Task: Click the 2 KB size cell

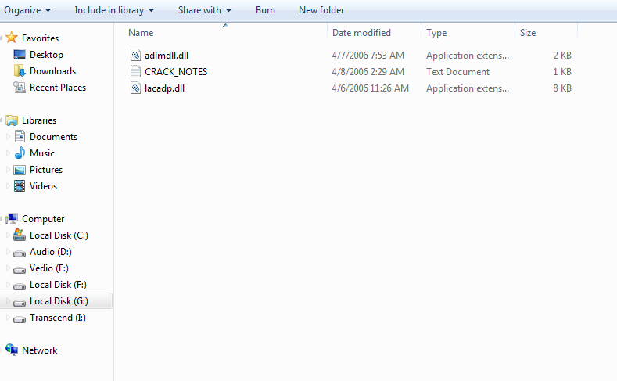Action: 562,56
